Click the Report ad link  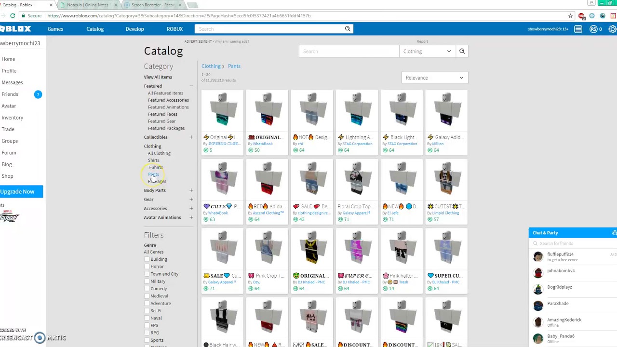(422, 41)
